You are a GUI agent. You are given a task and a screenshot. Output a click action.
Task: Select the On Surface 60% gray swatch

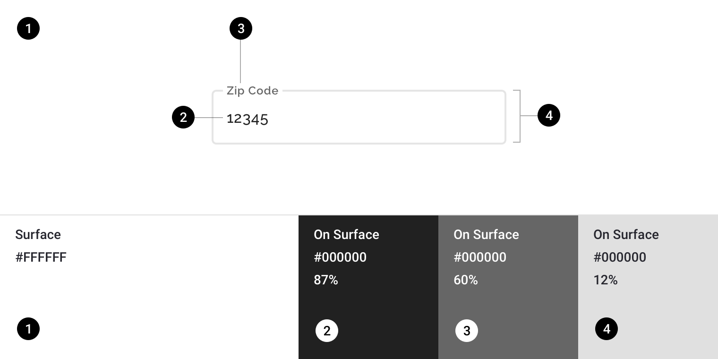coord(508,287)
